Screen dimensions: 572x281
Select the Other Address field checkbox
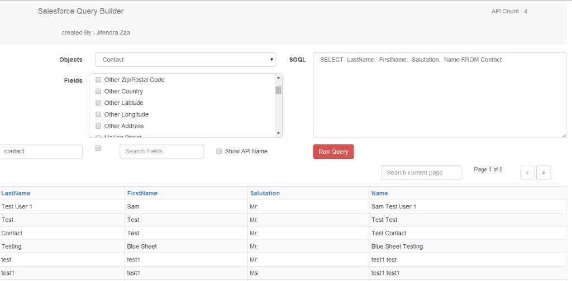click(x=98, y=126)
